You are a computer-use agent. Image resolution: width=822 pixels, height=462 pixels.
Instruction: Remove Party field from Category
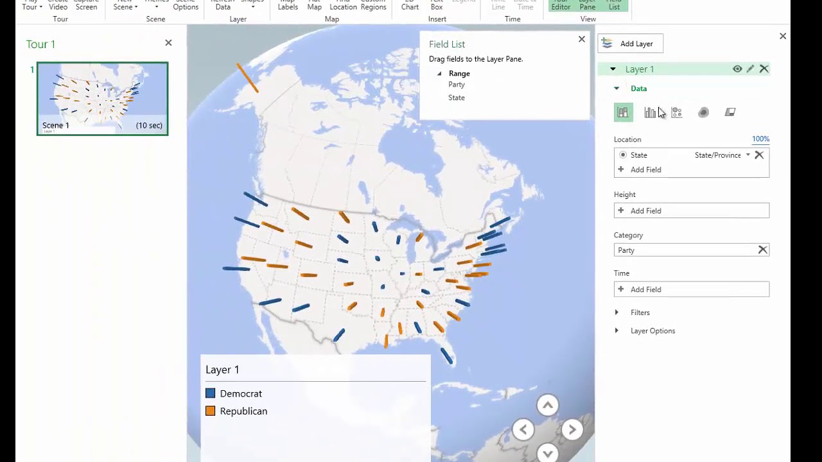tap(762, 250)
